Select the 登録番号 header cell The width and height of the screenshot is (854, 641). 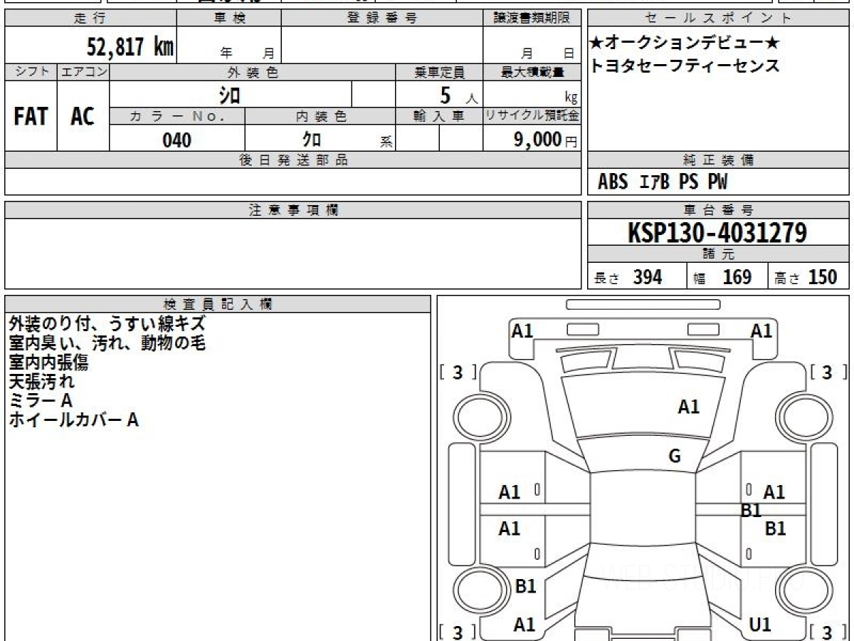point(382,19)
